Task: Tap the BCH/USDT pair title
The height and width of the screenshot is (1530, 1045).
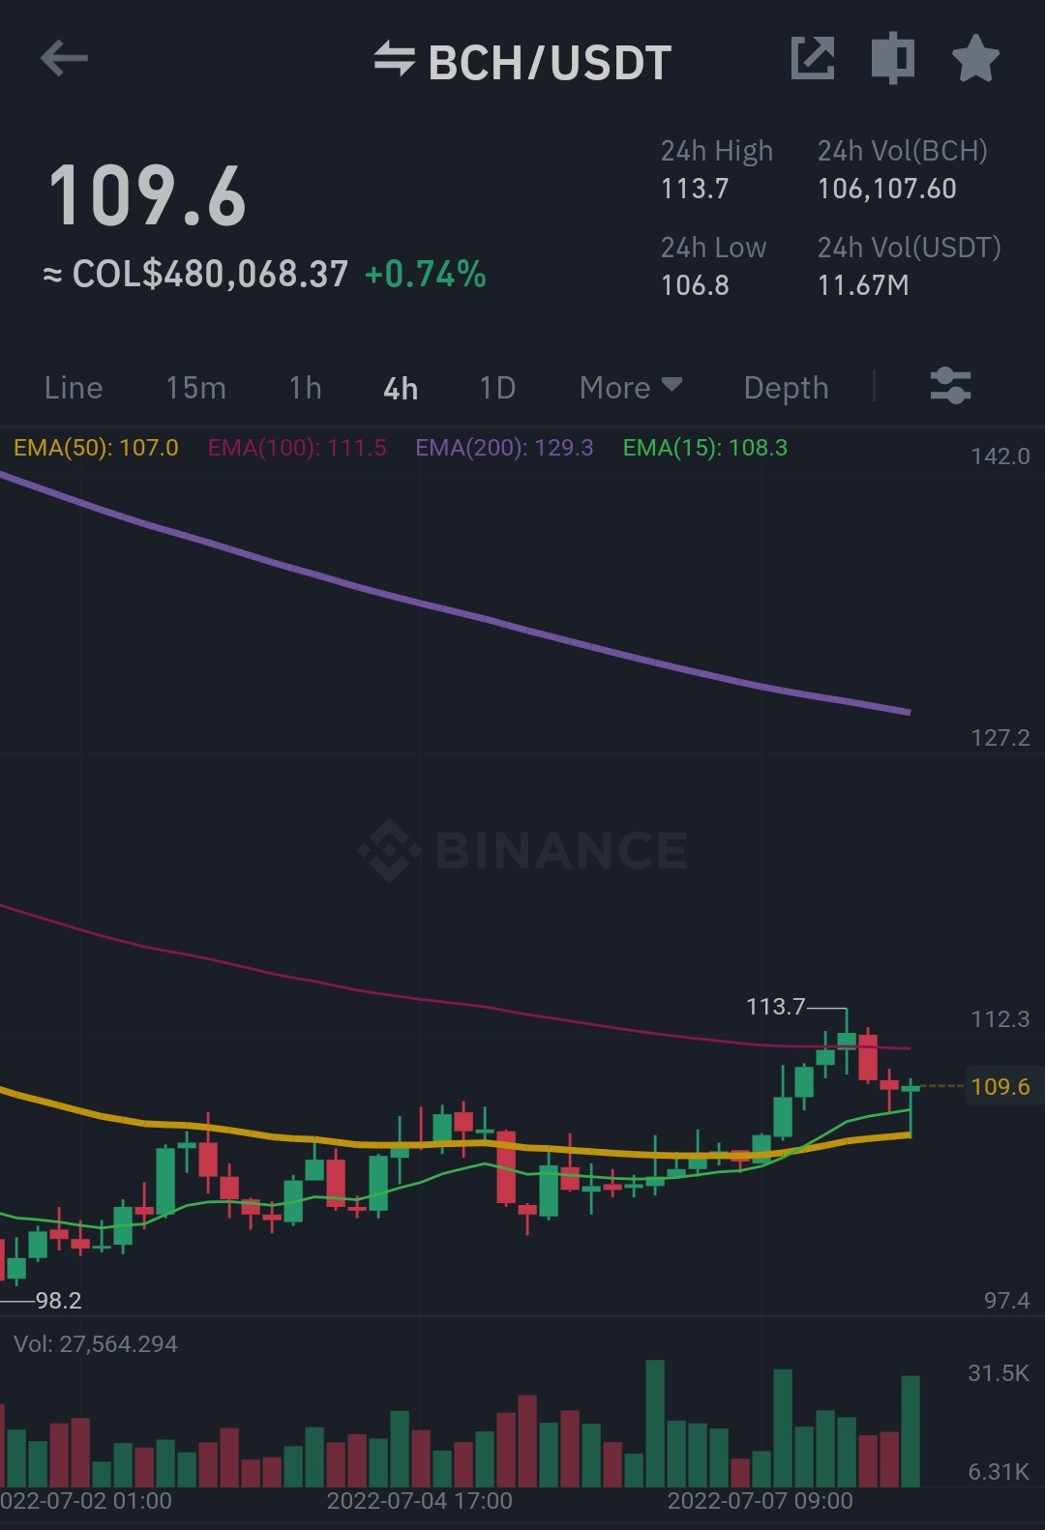Action: [x=550, y=63]
